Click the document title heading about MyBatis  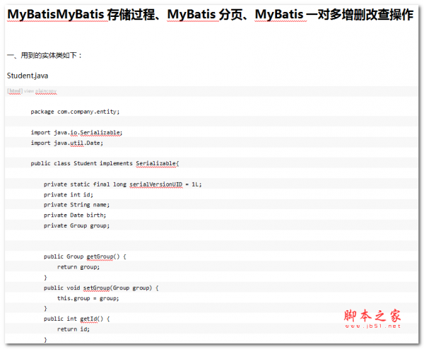point(210,15)
